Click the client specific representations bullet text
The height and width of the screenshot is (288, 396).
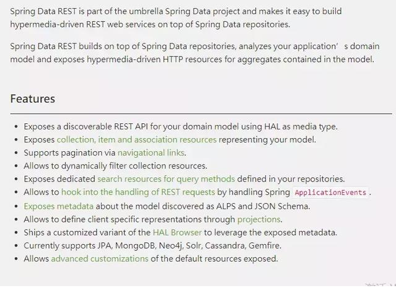[129, 219]
